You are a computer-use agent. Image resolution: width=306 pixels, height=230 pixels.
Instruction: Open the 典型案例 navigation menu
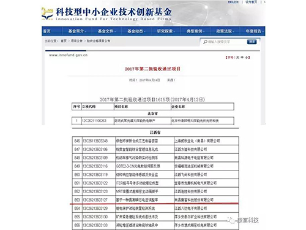(x=195, y=31)
